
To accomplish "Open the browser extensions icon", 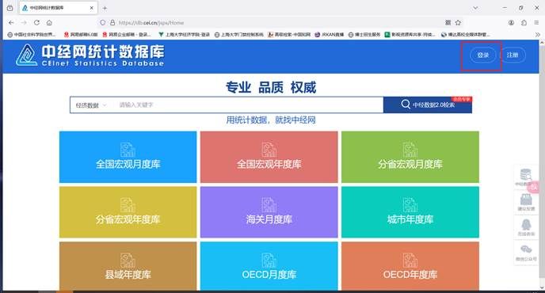I will pos(524,23).
